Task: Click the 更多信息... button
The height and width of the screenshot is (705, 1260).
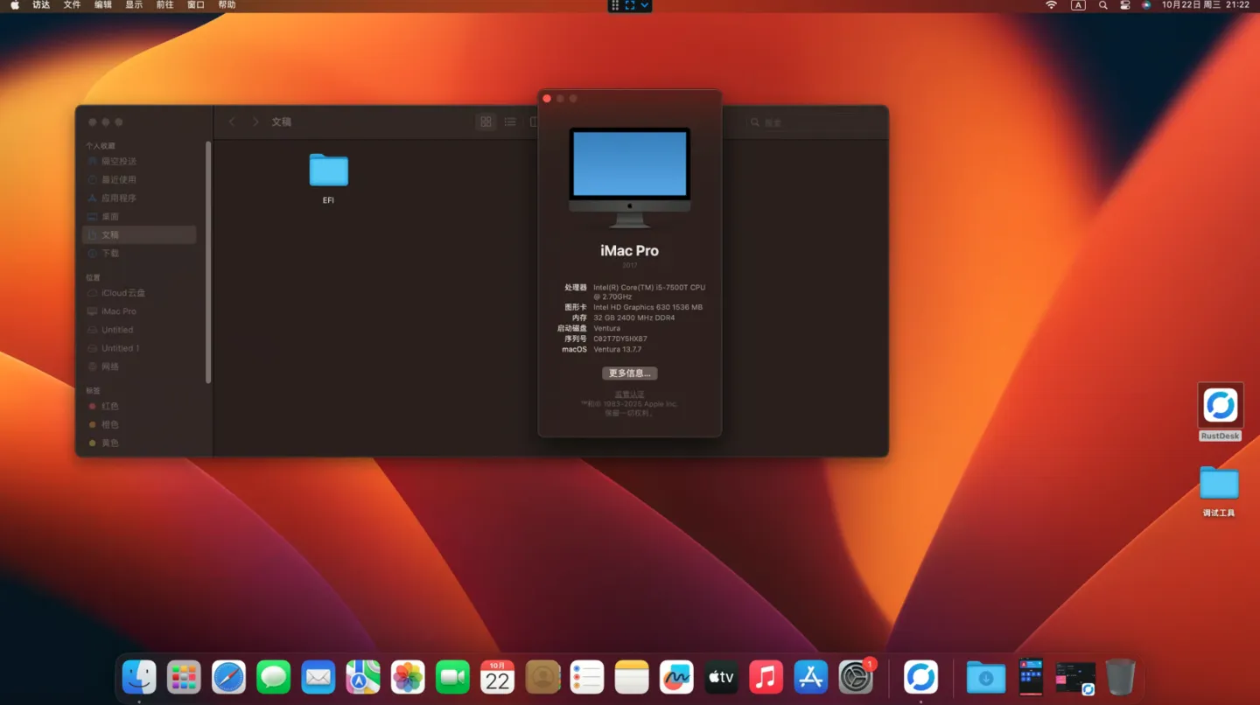Action: tap(629, 373)
